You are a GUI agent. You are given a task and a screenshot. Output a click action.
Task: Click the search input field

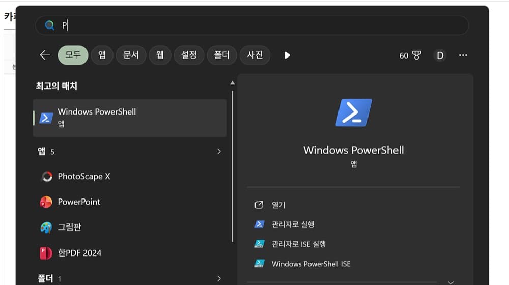(x=252, y=25)
